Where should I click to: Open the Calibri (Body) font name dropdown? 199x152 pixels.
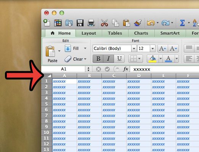134,48
